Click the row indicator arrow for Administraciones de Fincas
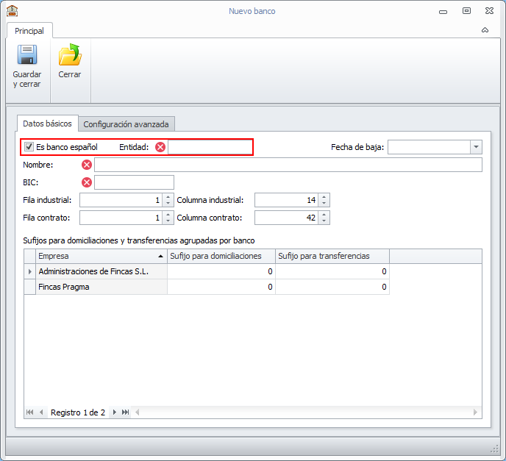This screenshot has width=506, height=461. (x=30, y=271)
